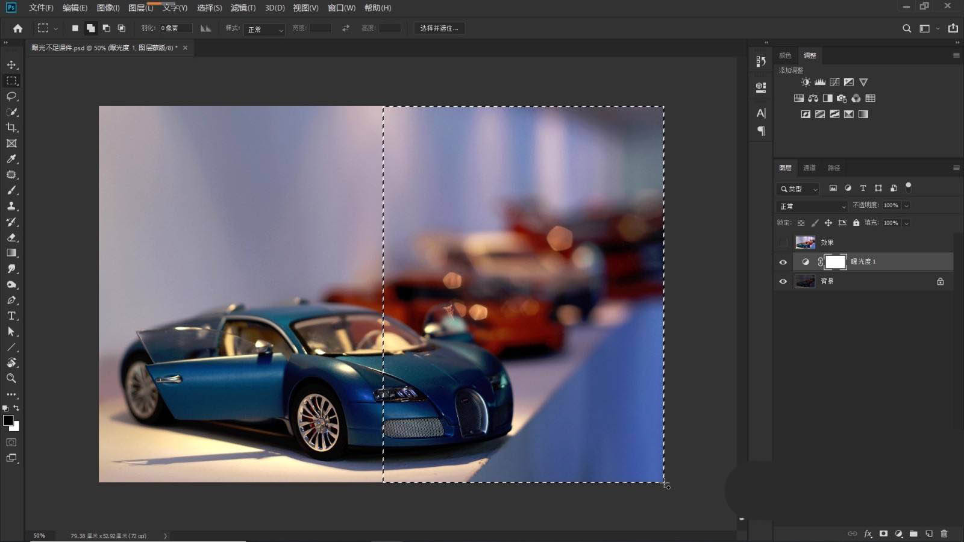Image resolution: width=964 pixels, height=542 pixels.
Task: Select the Eyedropper tool
Action: (x=11, y=159)
